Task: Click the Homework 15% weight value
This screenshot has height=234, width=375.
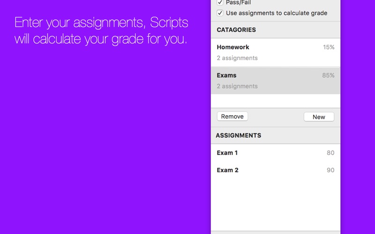Action: pyautogui.click(x=329, y=47)
